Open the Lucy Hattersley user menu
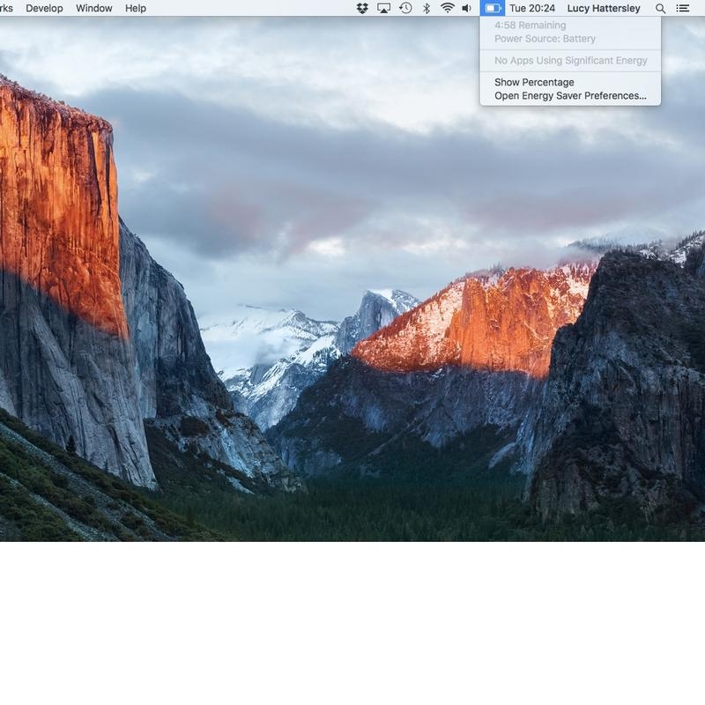This screenshot has width=705, height=705. pos(604,9)
